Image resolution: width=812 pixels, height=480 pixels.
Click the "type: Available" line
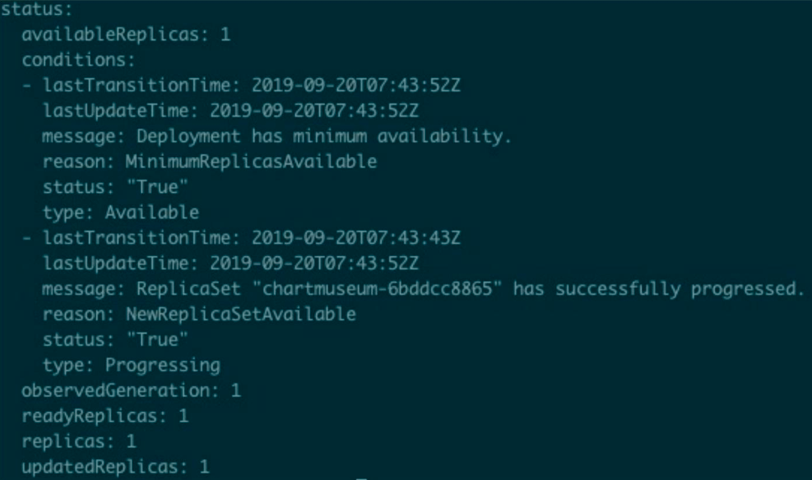coord(120,212)
